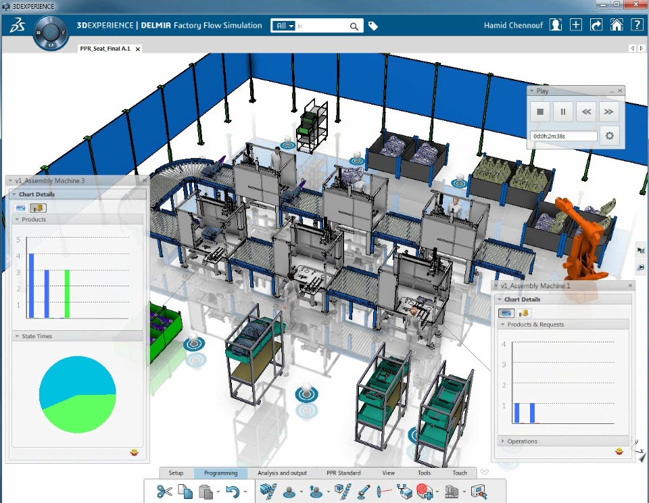Click the machine inspect magnifier icon
Screen dimensions: 649x503
coord(479,492)
